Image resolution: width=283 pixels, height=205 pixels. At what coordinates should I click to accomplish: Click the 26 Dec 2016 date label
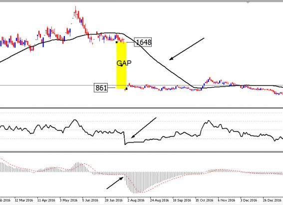[272, 200]
